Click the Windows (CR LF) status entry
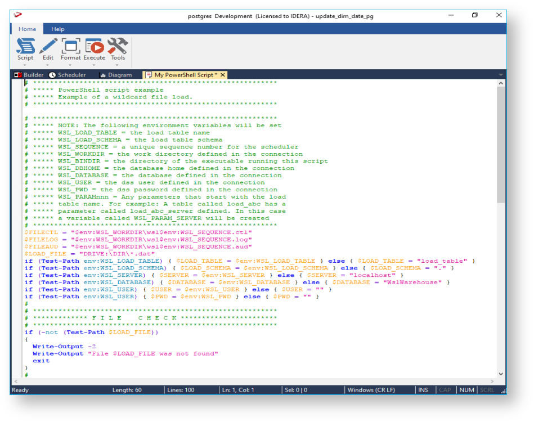Viewport: 534px width, 422px height. (371, 390)
